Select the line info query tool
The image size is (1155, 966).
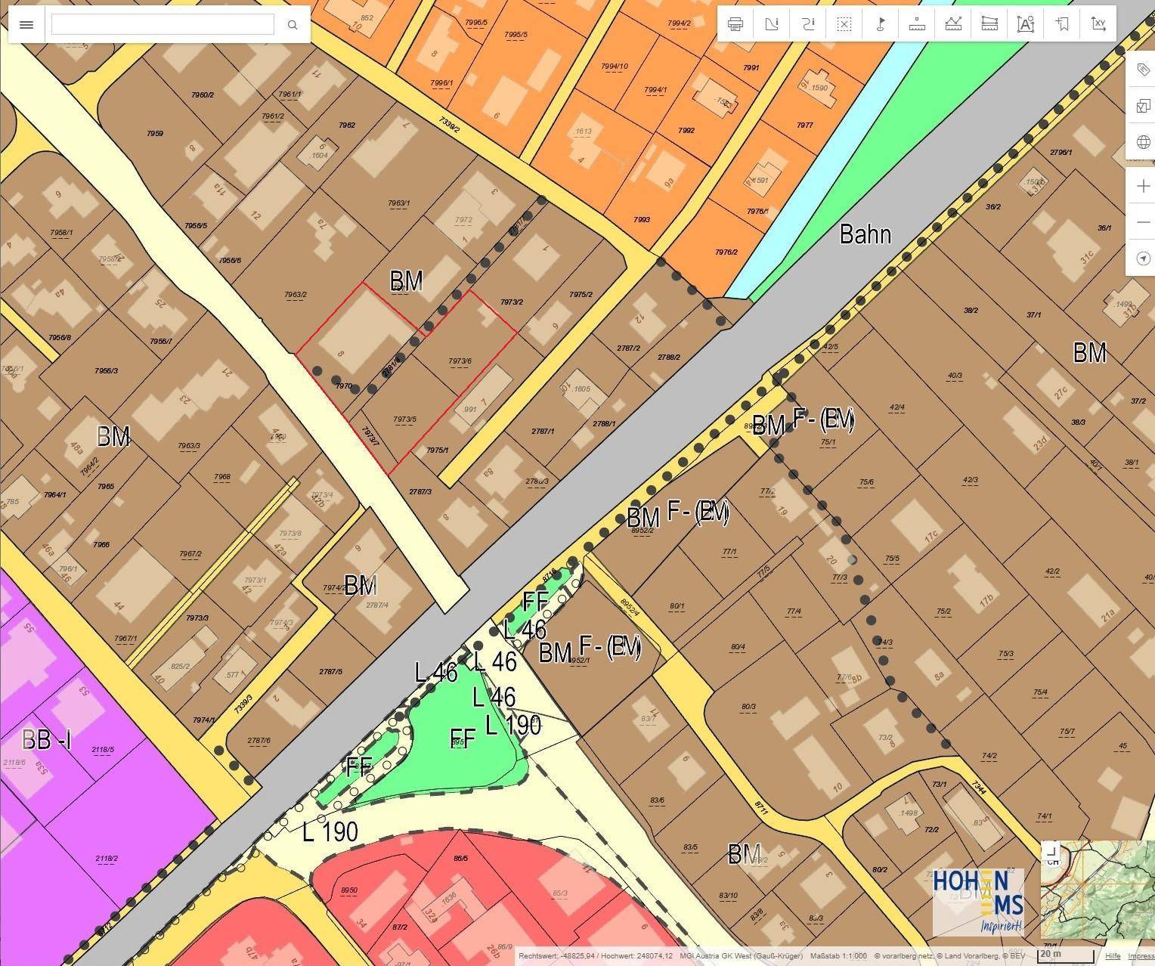tap(807, 24)
